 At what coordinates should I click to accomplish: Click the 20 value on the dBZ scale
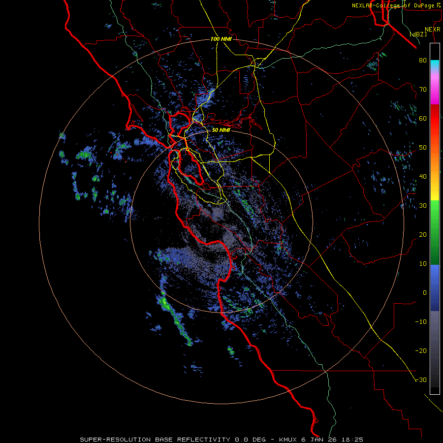[423, 234]
